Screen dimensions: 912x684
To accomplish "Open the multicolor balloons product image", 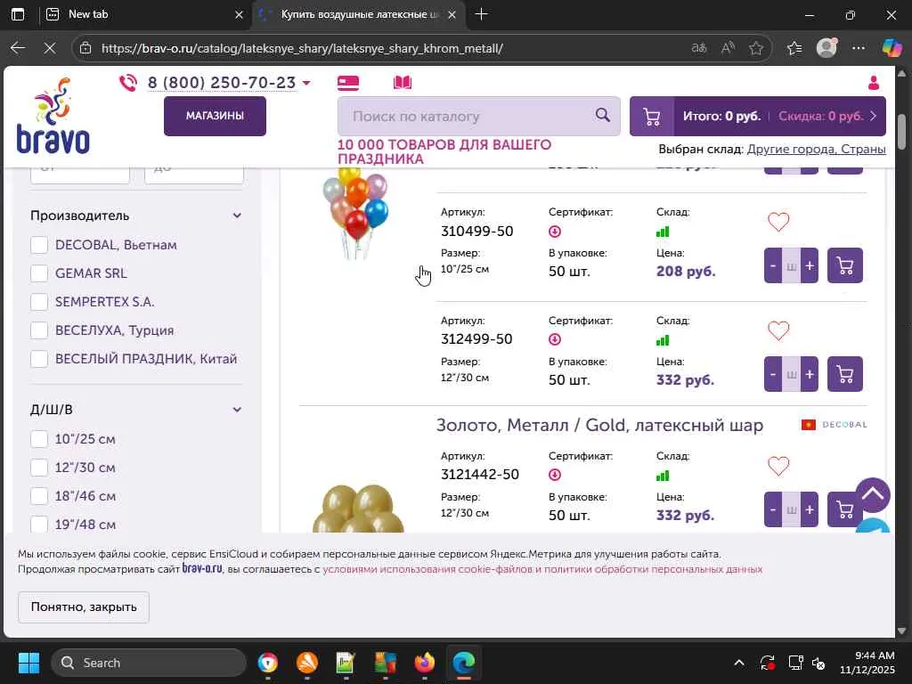I will coord(356,212).
